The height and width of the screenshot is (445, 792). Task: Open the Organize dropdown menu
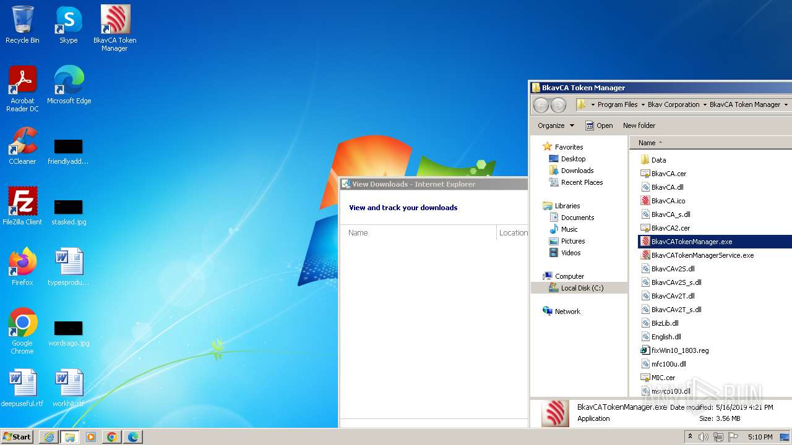556,125
